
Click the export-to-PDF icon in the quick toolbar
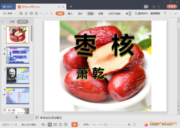(26, 14)
